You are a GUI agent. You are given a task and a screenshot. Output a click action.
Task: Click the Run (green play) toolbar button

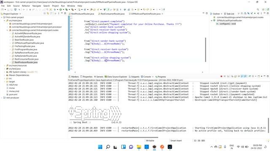pyautogui.click(x=61, y=10)
